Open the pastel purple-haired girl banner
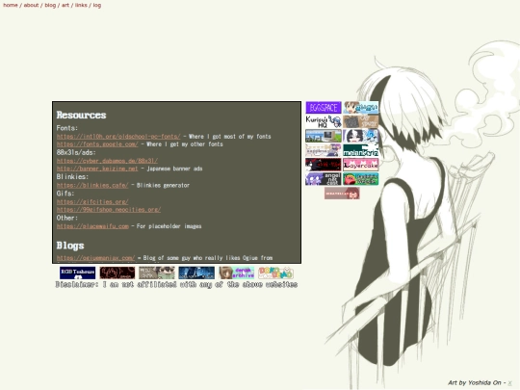This screenshot has width=520, height=390. [324, 150]
